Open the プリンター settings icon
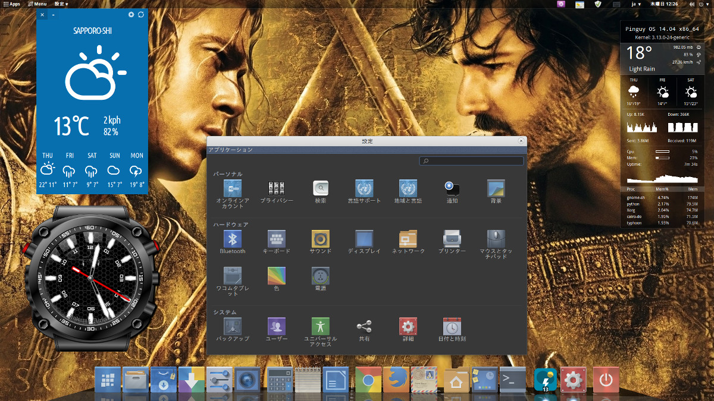714x401 pixels. [452, 242]
